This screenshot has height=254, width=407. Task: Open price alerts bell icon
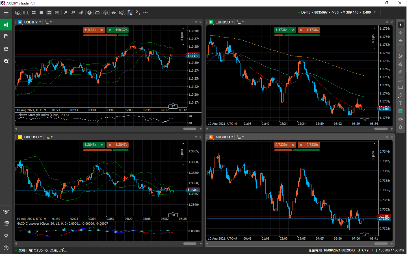(400, 127)
